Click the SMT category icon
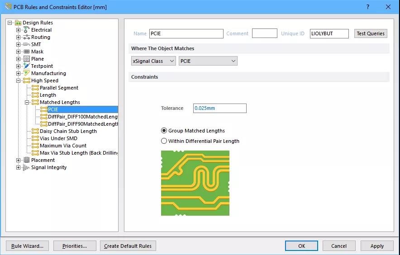 click(27, 44)
